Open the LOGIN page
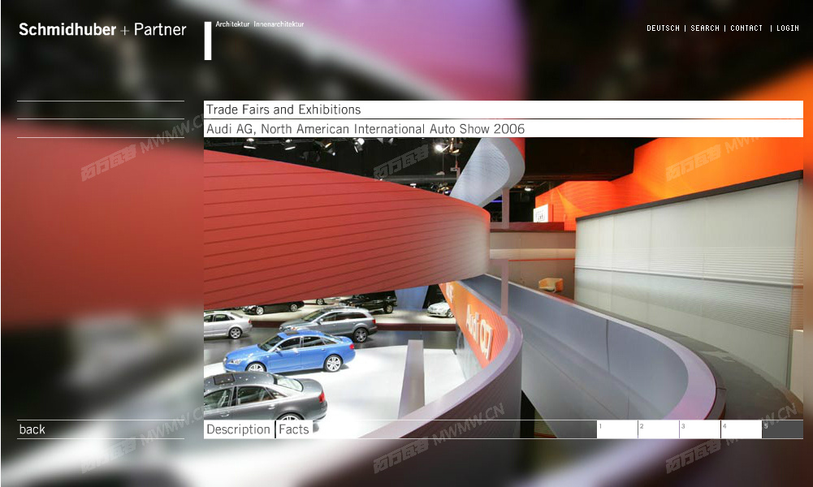Screen dimensions: 813x487 point(788,28)
